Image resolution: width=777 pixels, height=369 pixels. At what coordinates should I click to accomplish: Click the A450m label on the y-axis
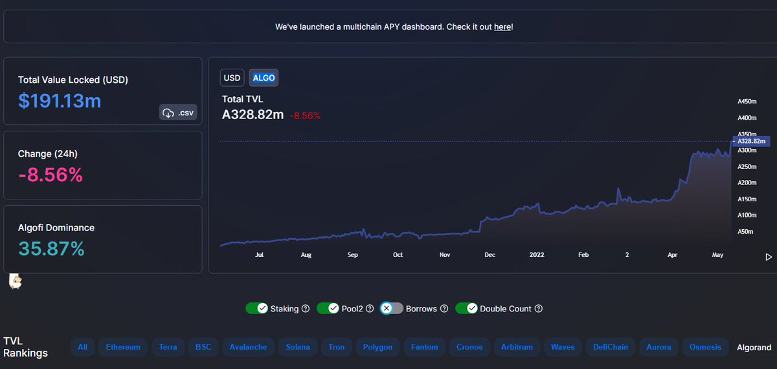point(747,102)
